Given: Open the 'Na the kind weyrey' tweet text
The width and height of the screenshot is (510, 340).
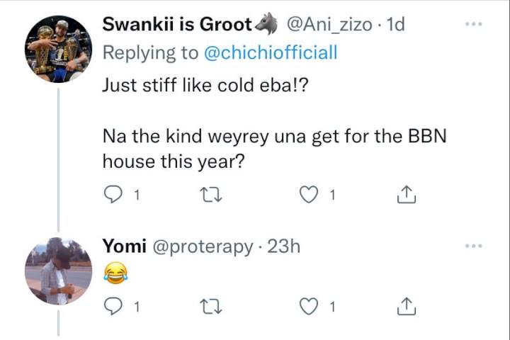Looking at the screenshot, I should click(x=275, y=149).
